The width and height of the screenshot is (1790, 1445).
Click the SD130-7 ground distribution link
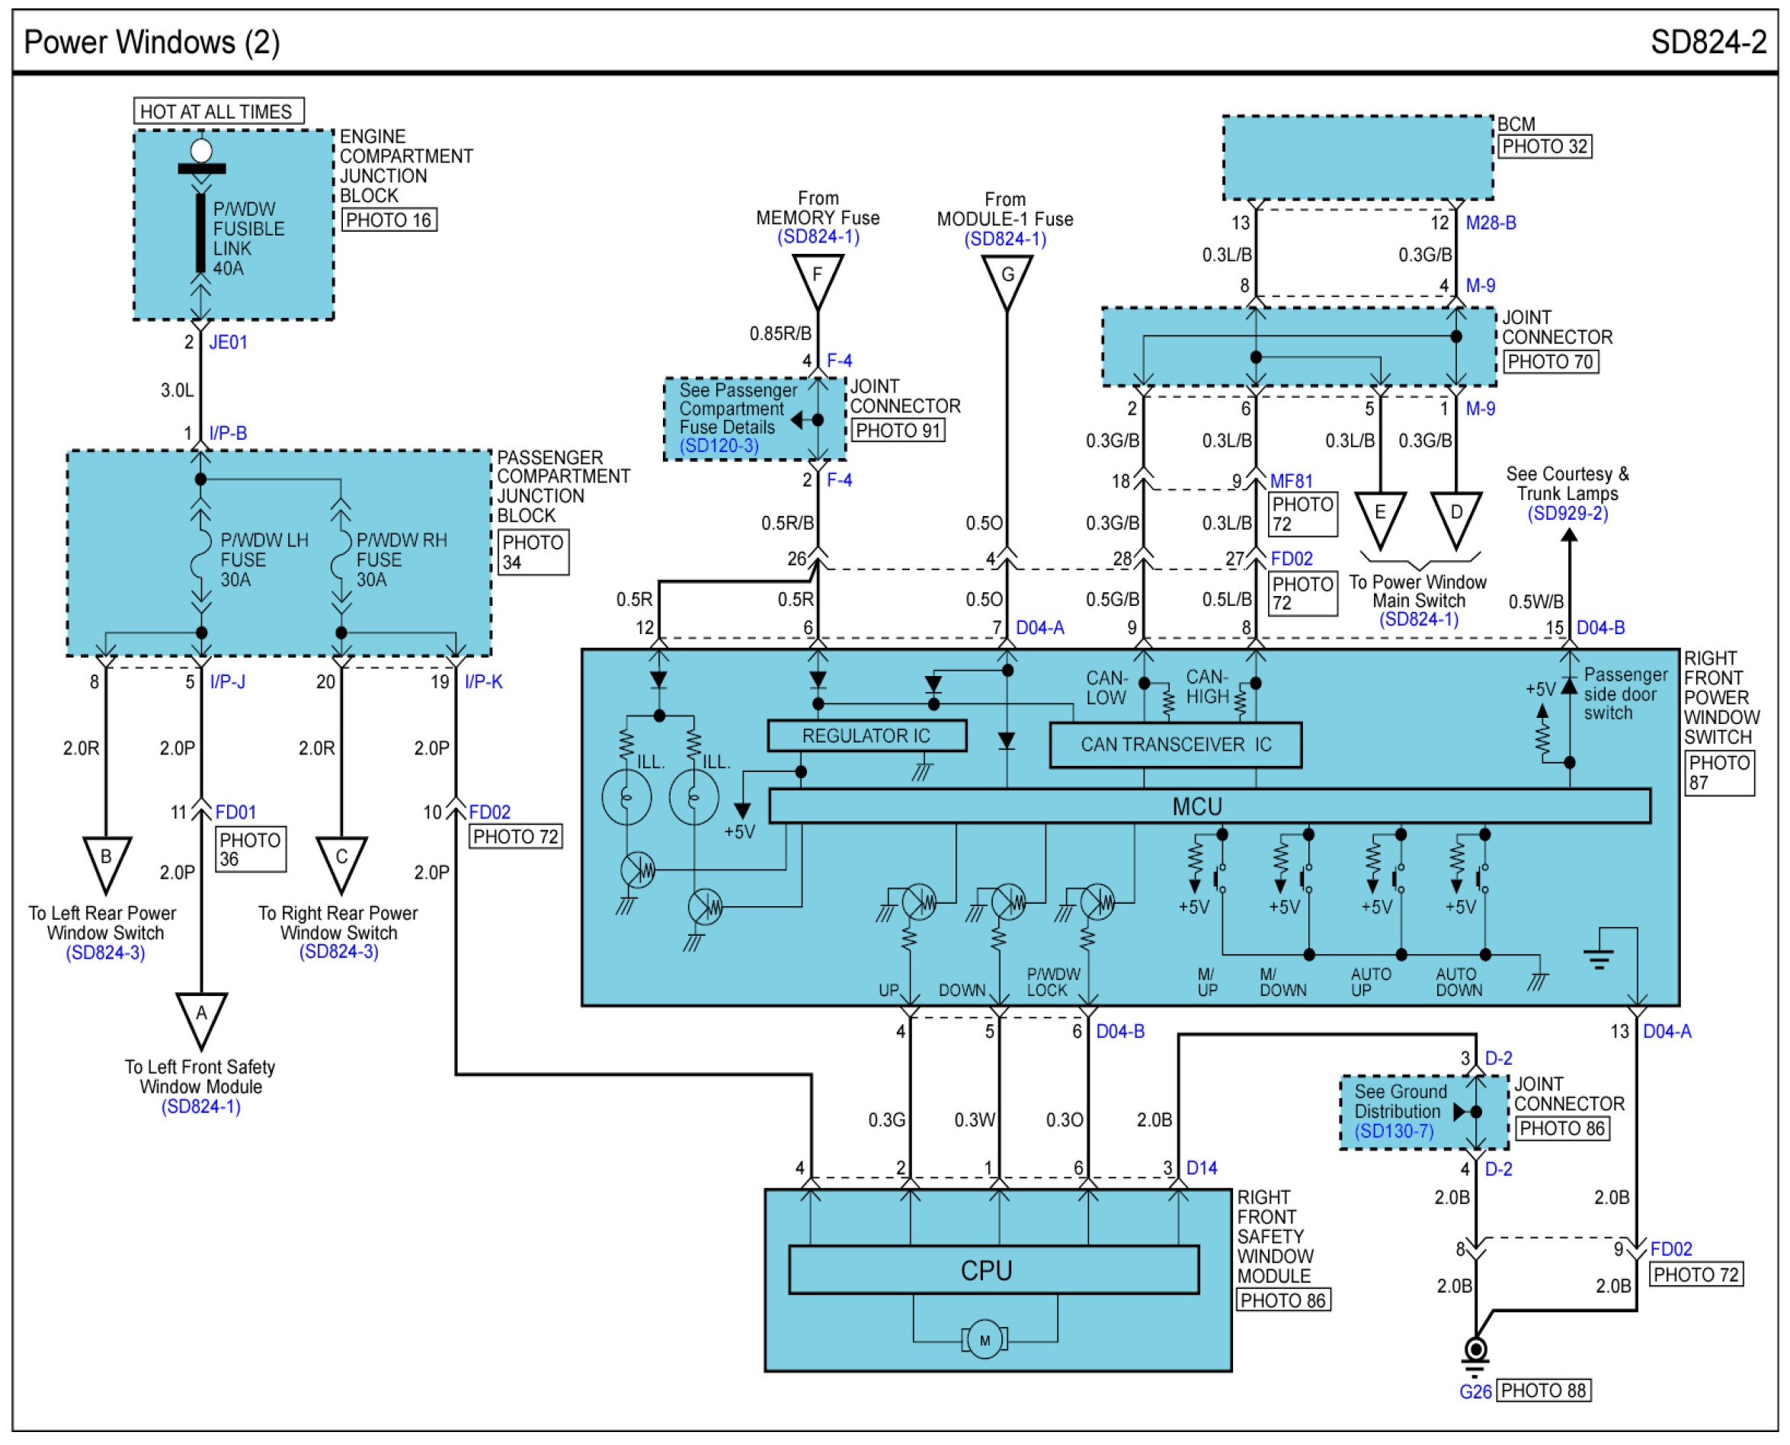(1393, 1130)
